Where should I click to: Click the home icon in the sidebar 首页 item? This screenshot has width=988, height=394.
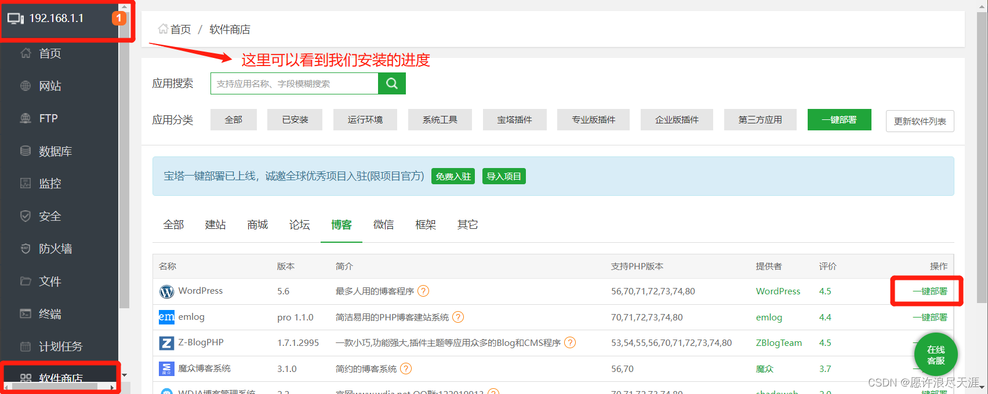[x=26, y=53]
